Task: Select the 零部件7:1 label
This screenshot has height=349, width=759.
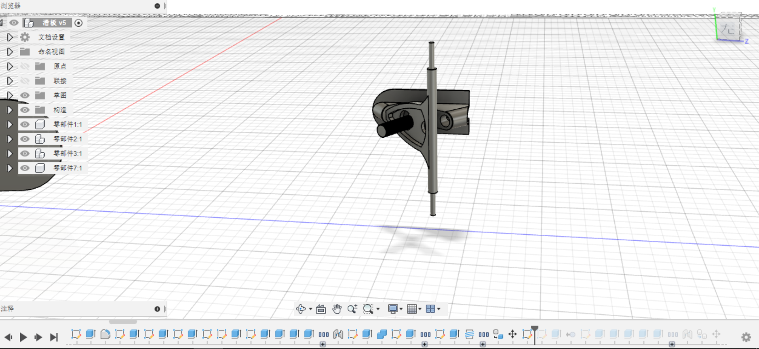Action: click(x=67, y=168)
